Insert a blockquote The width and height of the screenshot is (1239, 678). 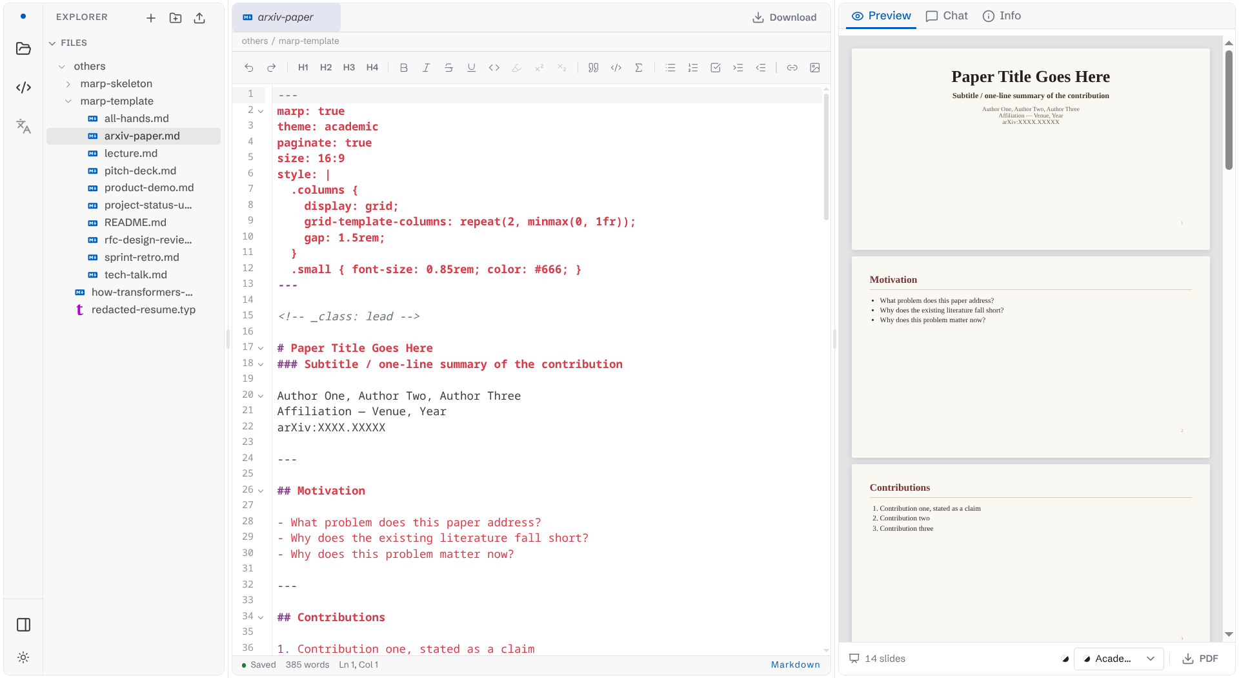point(594,68)
